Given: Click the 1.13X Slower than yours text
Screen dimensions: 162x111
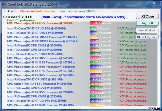Looking at the screenshot, I should pyautogui.click(x=132, y=92).
